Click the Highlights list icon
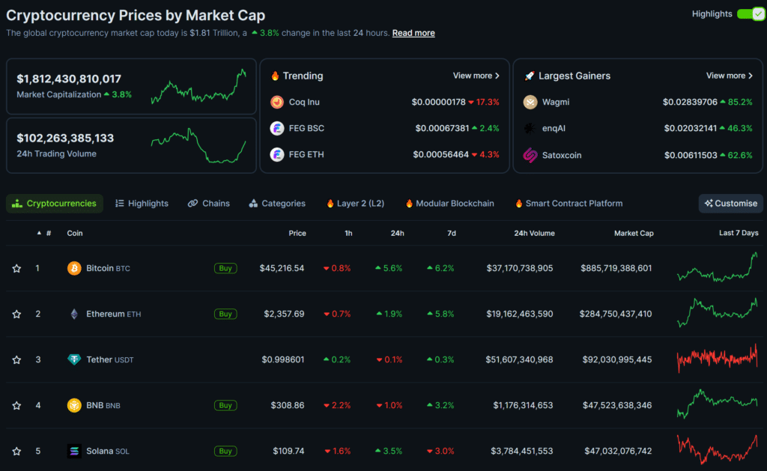 click(x=119, y=204)
